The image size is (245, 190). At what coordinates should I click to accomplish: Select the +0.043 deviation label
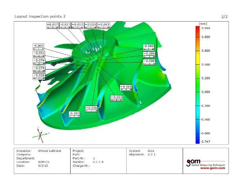103,25
